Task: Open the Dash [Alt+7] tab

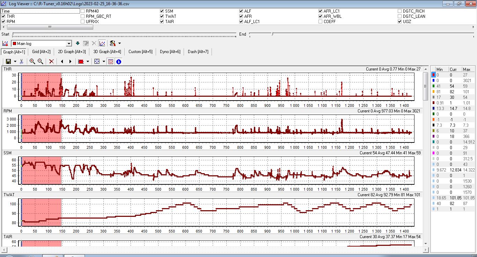Action: 198,52
